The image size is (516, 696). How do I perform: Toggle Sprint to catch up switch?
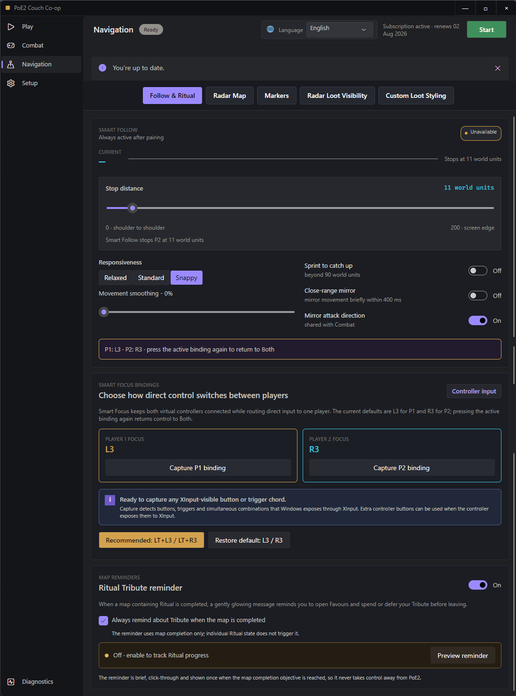[x=477, y=271]
